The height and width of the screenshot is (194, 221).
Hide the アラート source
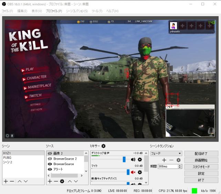tap(50, 169)
